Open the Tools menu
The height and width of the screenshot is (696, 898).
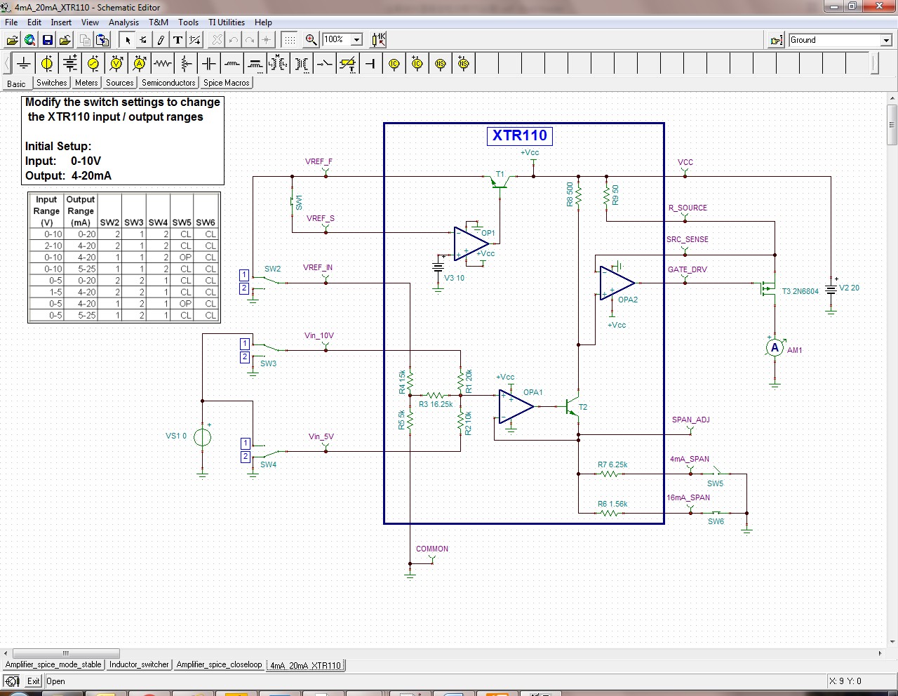188,22
